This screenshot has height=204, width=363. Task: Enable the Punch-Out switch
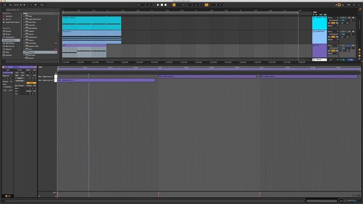point(210,5)
